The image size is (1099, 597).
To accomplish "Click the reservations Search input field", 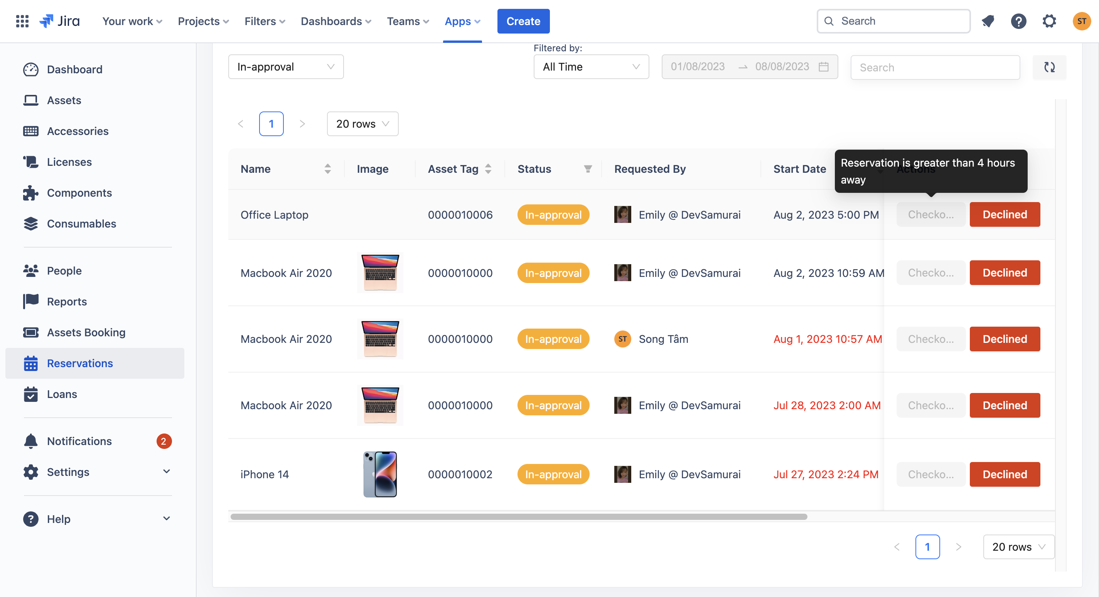I will (934, 67).
